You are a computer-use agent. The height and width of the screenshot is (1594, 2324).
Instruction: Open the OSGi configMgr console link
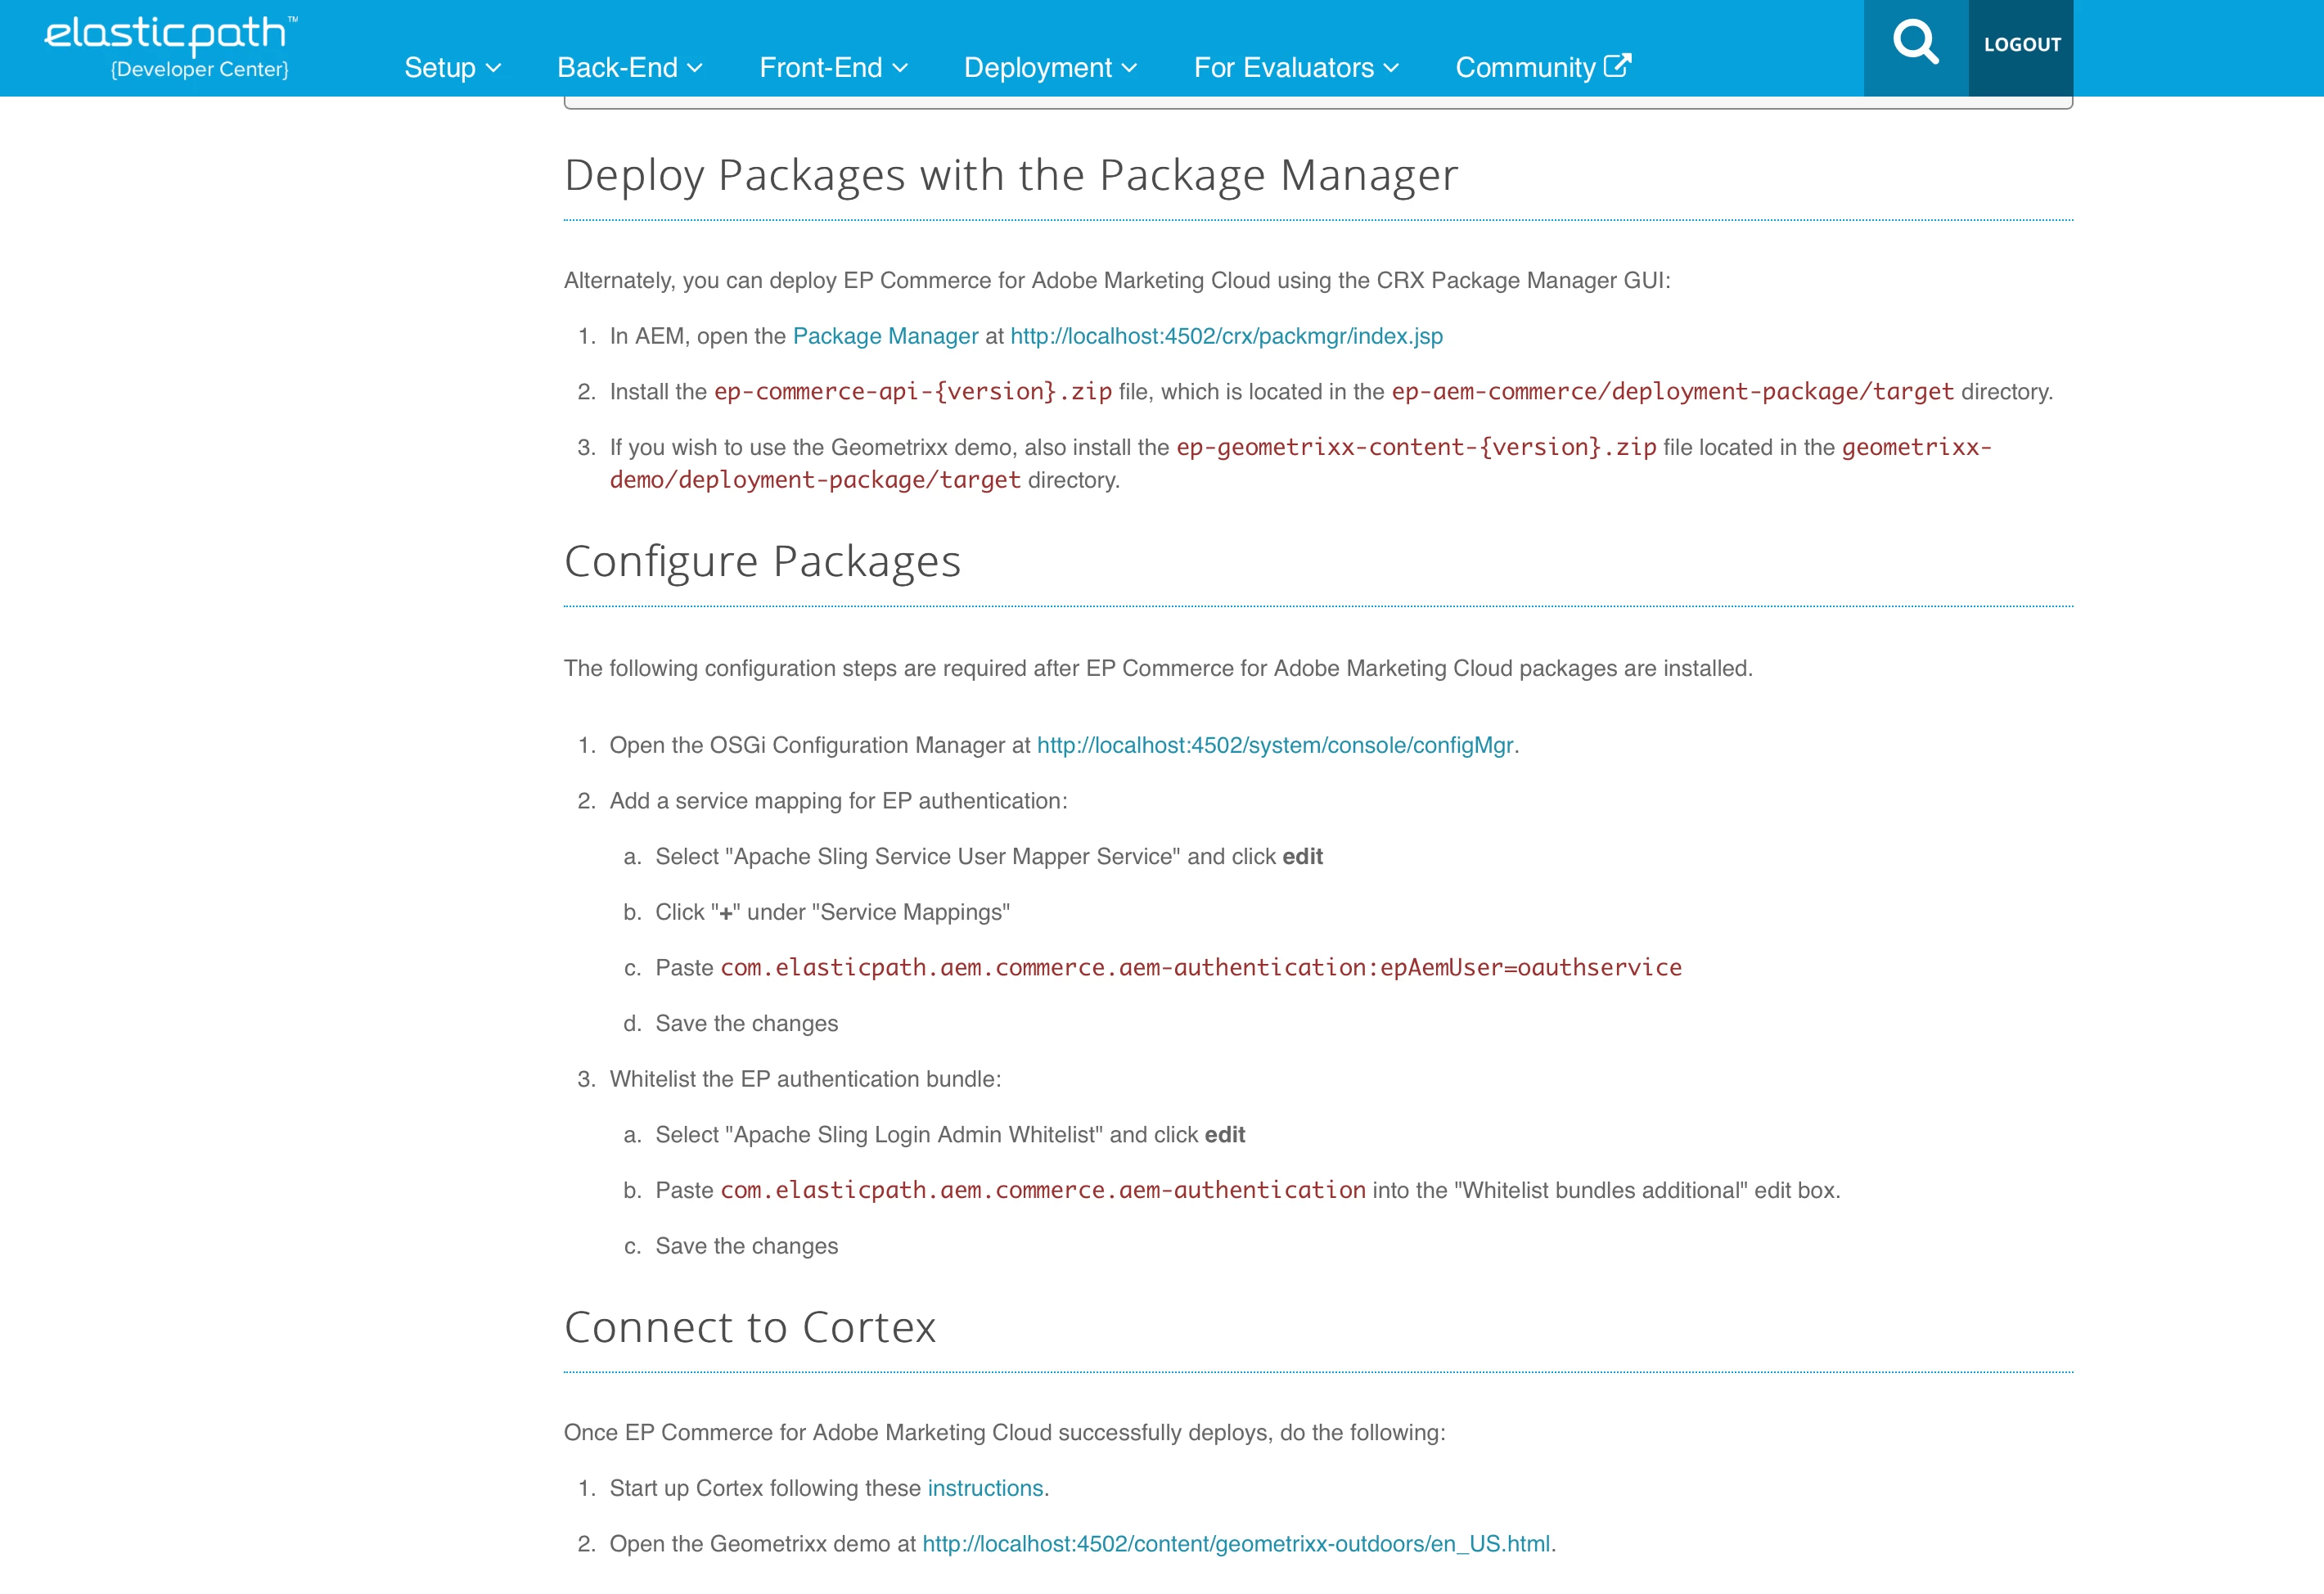pyautogui.click(x=1274, y=745)
